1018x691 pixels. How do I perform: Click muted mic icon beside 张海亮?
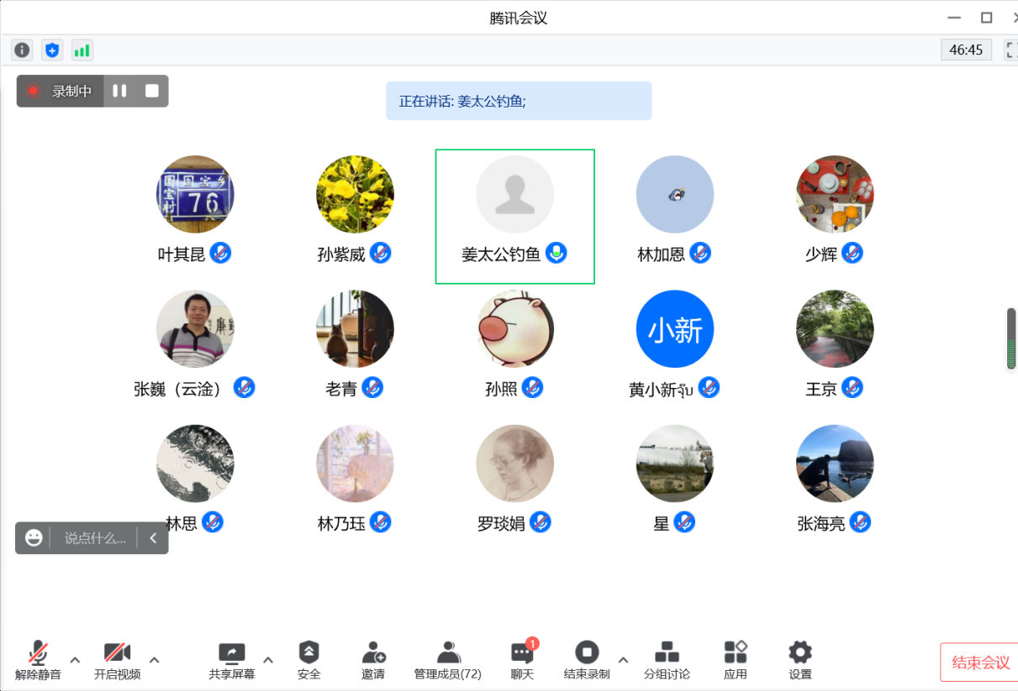860,522
